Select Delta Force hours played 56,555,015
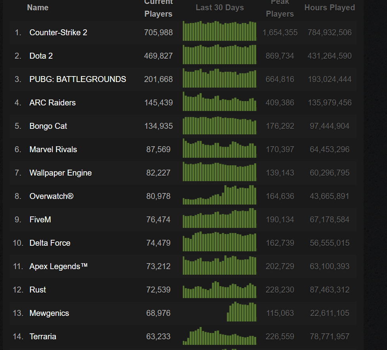 (330, 243)
